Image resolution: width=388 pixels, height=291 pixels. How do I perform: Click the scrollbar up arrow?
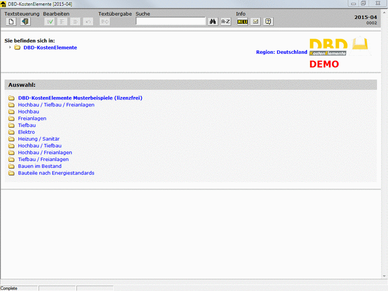[x=384, y=13]
